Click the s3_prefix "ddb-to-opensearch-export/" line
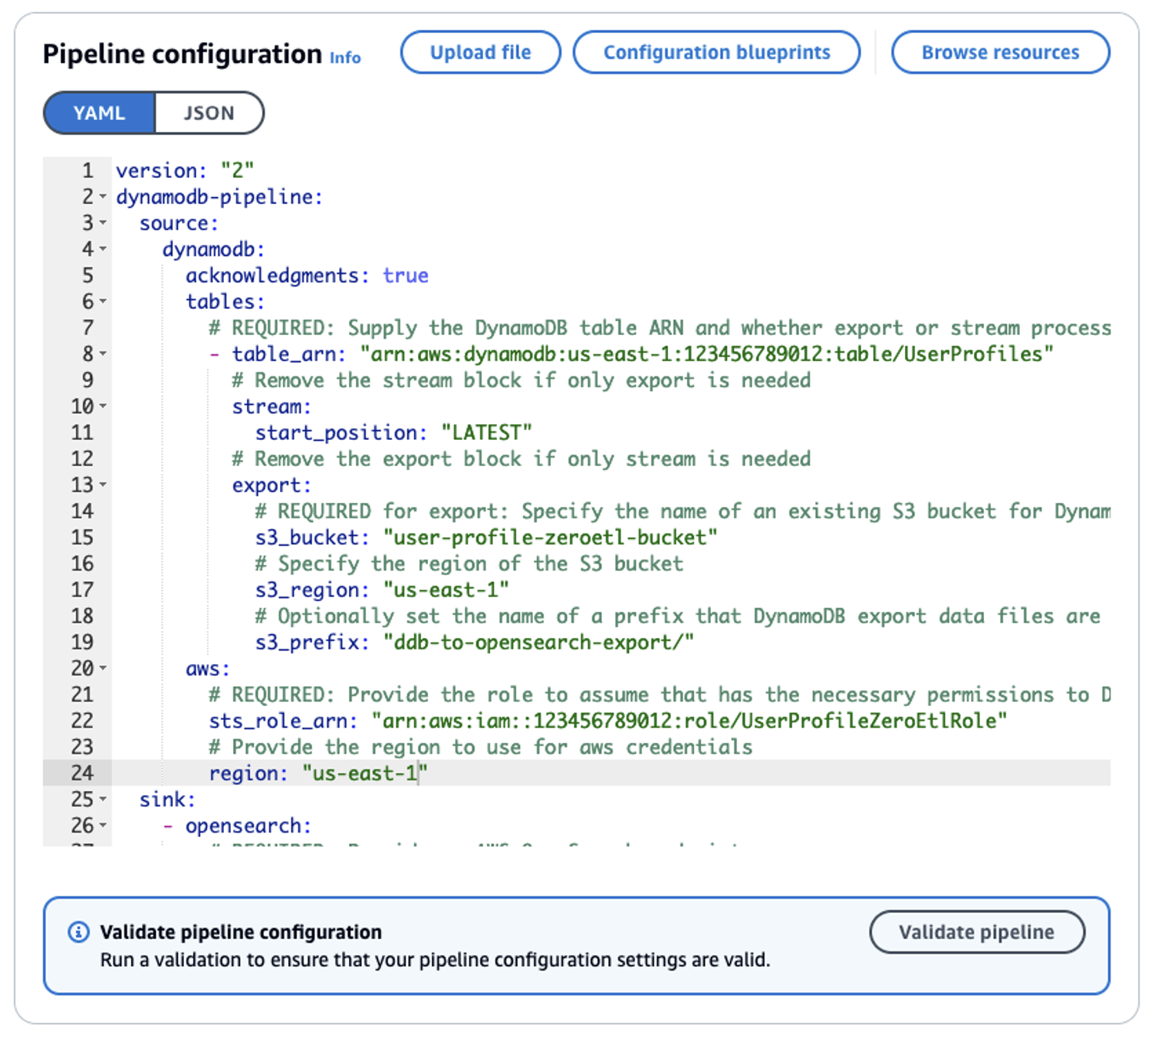This screenshot has width=1155, height=1038. (475, 642)
